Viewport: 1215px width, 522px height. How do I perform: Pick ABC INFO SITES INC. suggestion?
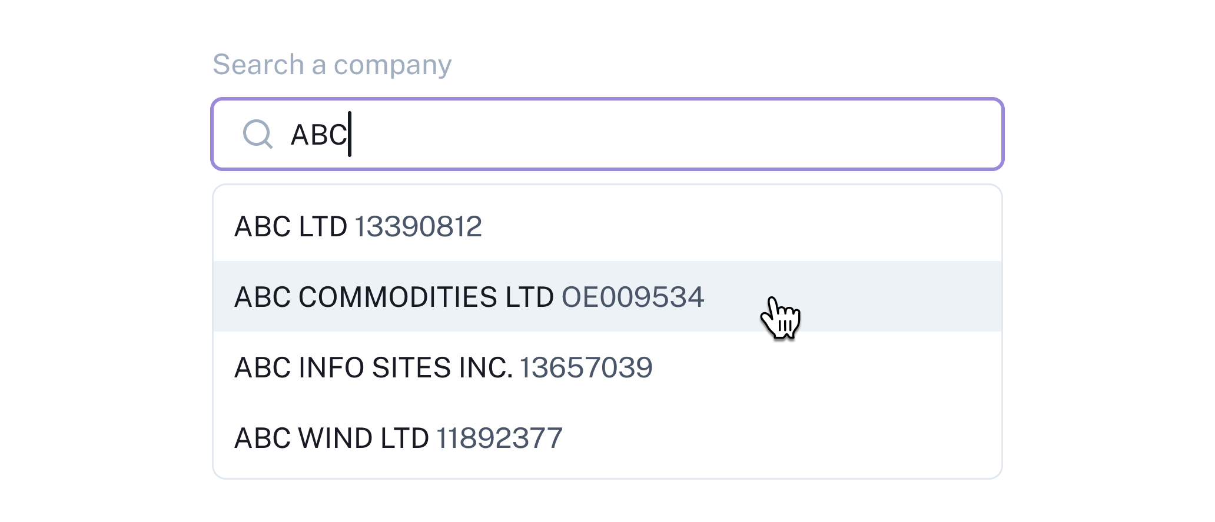coord(607,367)
